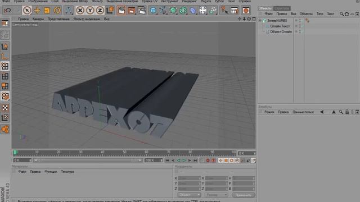
Task: Activate the Move tool cross icon
Action: click(37, 10)
